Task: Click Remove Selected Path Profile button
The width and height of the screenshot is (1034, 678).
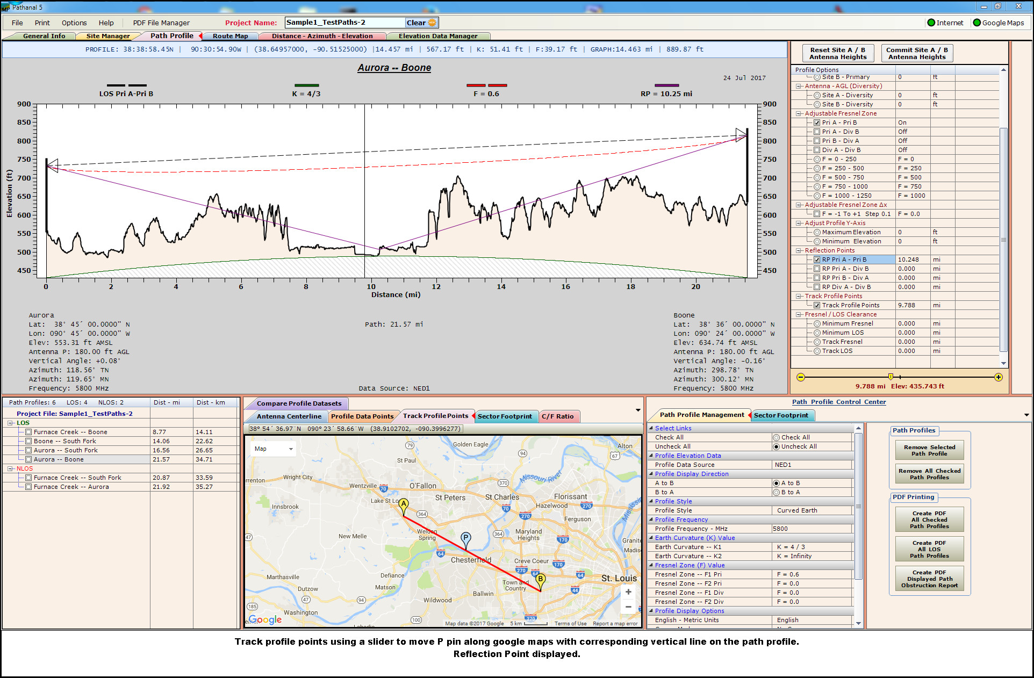Action: (x=929, y=450)
